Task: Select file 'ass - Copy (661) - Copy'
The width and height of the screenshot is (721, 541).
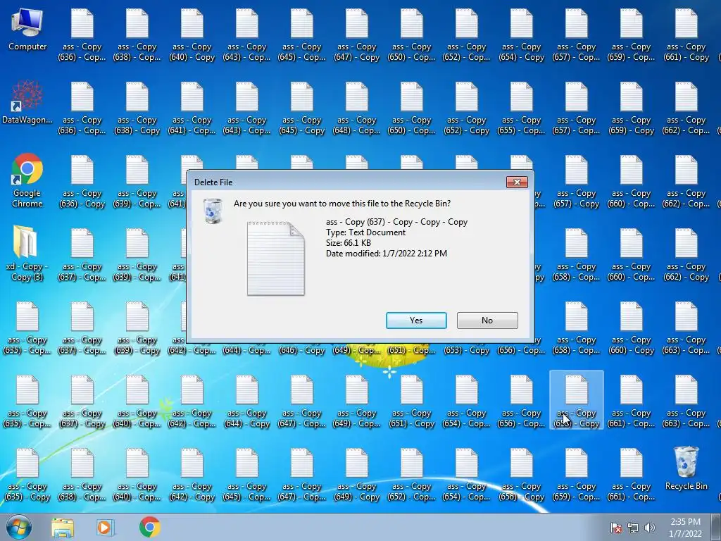Action: tap(686, 35)
